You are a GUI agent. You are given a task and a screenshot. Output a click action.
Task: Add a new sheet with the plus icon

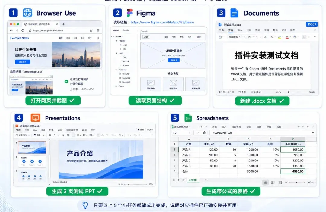click(x=206, y=180)
